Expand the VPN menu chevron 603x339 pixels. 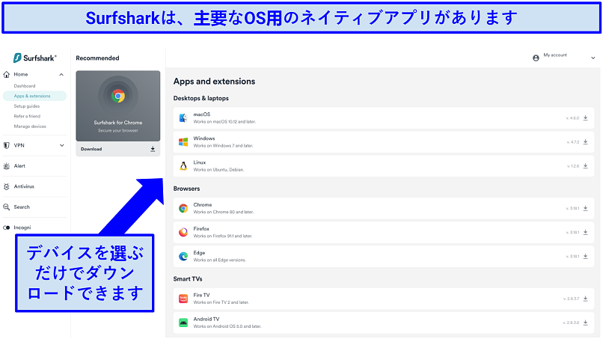tap(61, 145)
